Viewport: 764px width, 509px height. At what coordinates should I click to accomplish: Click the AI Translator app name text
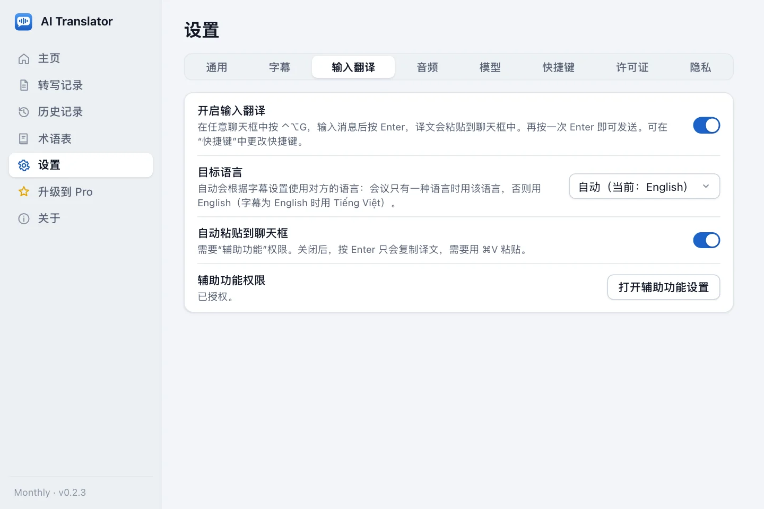click(x=77, y=22)
